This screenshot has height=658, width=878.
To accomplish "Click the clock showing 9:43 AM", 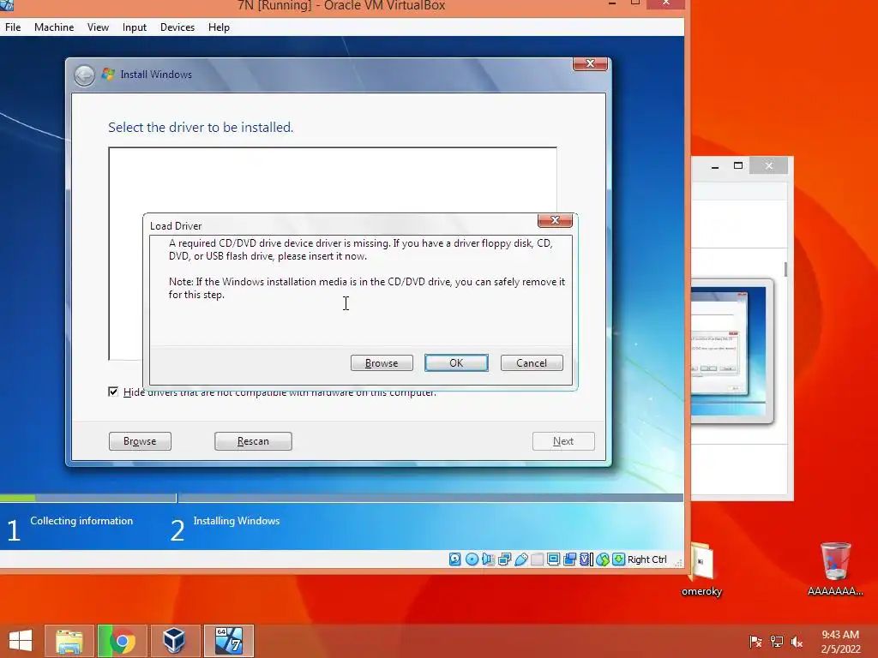I will [x=840, y=642].
